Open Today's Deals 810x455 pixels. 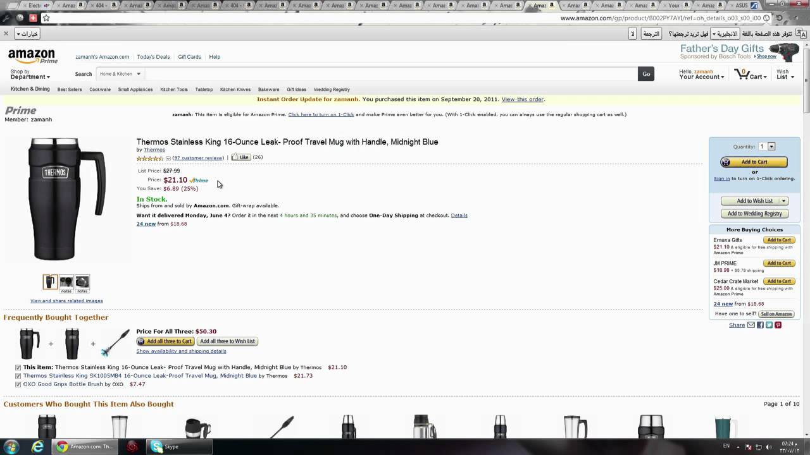(153, 57)
